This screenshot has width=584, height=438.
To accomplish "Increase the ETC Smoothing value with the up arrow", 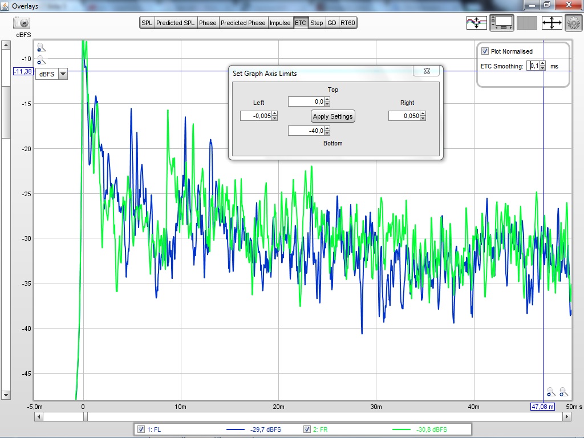I will (542, 64).
